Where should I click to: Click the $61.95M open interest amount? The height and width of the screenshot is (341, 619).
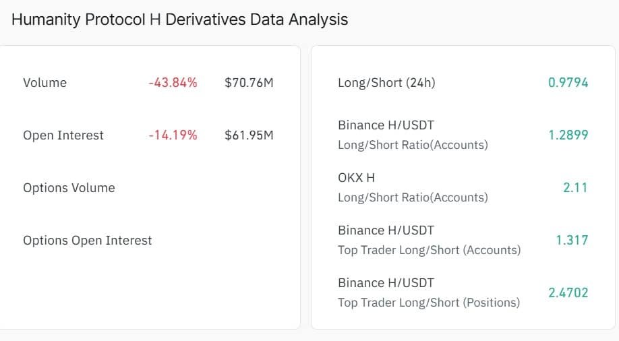[249, 135]
